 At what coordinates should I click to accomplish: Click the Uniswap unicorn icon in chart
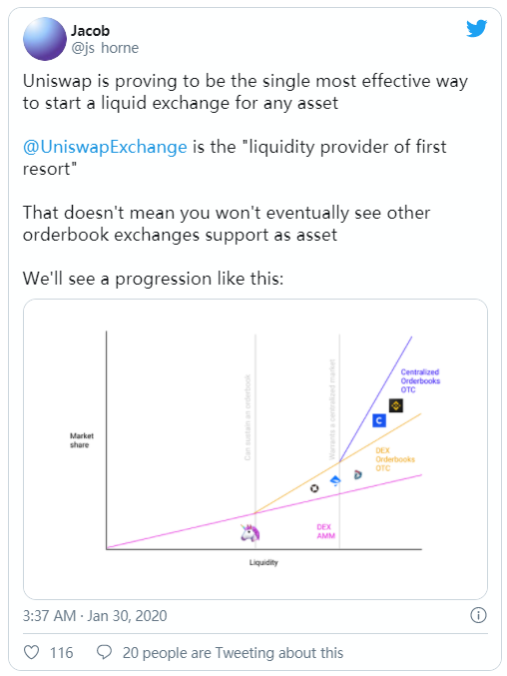pos(250,533)
